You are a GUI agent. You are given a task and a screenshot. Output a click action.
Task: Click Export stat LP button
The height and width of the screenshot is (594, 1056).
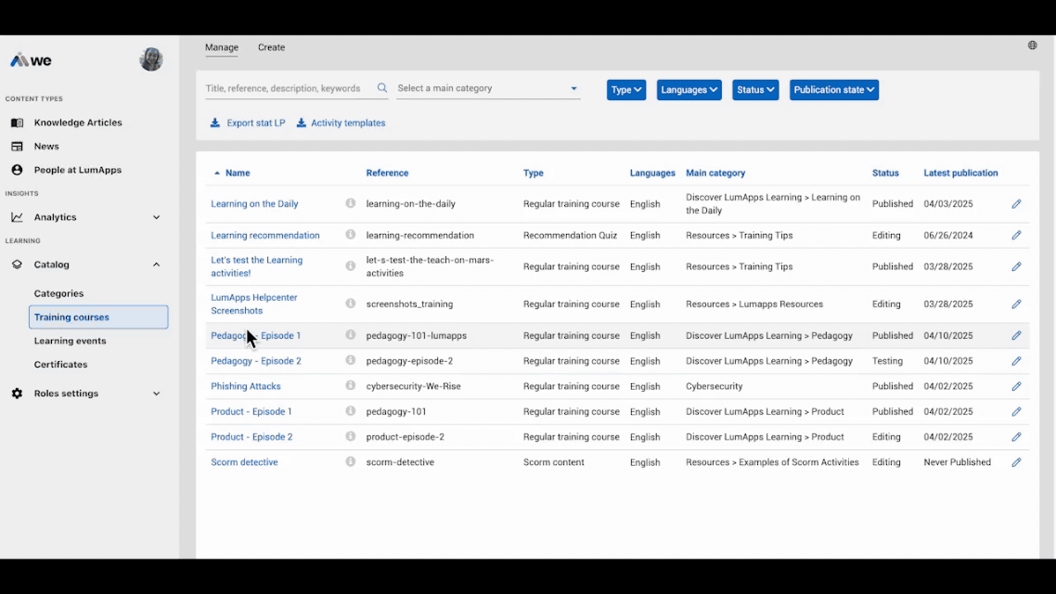(247, 123)
